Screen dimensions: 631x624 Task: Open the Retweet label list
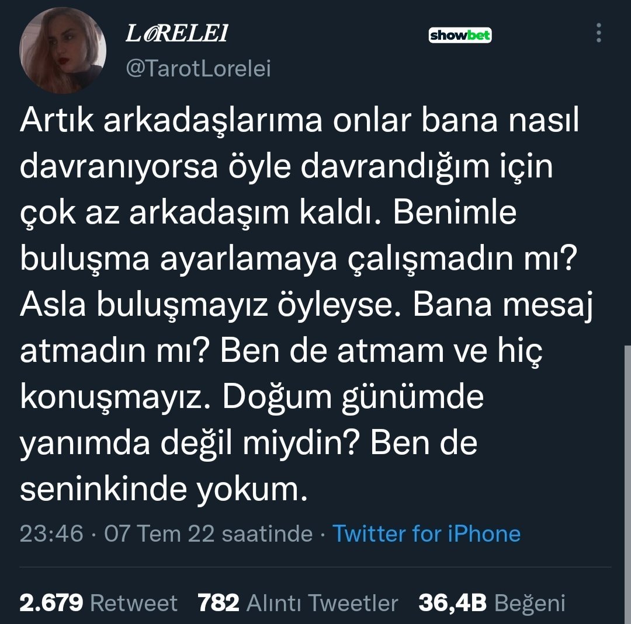pyautogui.click(x=134, y=603)
